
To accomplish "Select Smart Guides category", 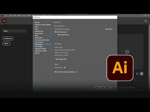I will coord(43,33).
